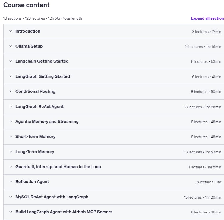Screen dimensions: 224x220
Task: Click the Reflection Agent section title
Action: (x=32, y=182)
